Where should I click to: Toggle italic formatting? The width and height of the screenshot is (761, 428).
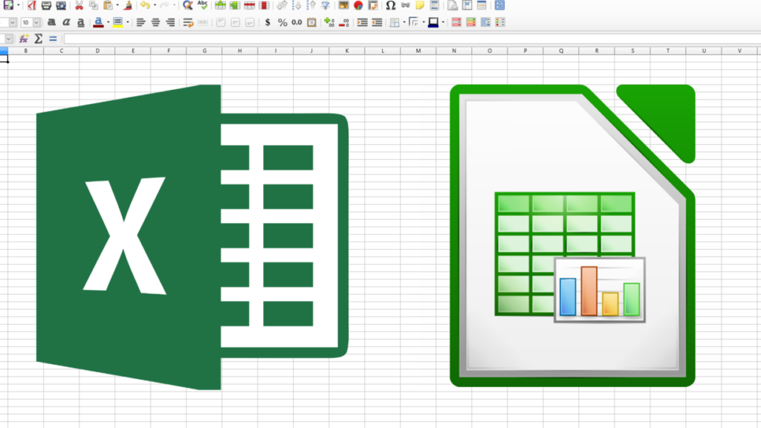pyautogui.click(x=66, y=22)
